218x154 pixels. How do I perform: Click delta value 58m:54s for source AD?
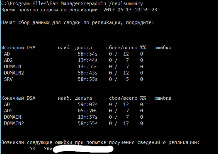coord(88,54)
